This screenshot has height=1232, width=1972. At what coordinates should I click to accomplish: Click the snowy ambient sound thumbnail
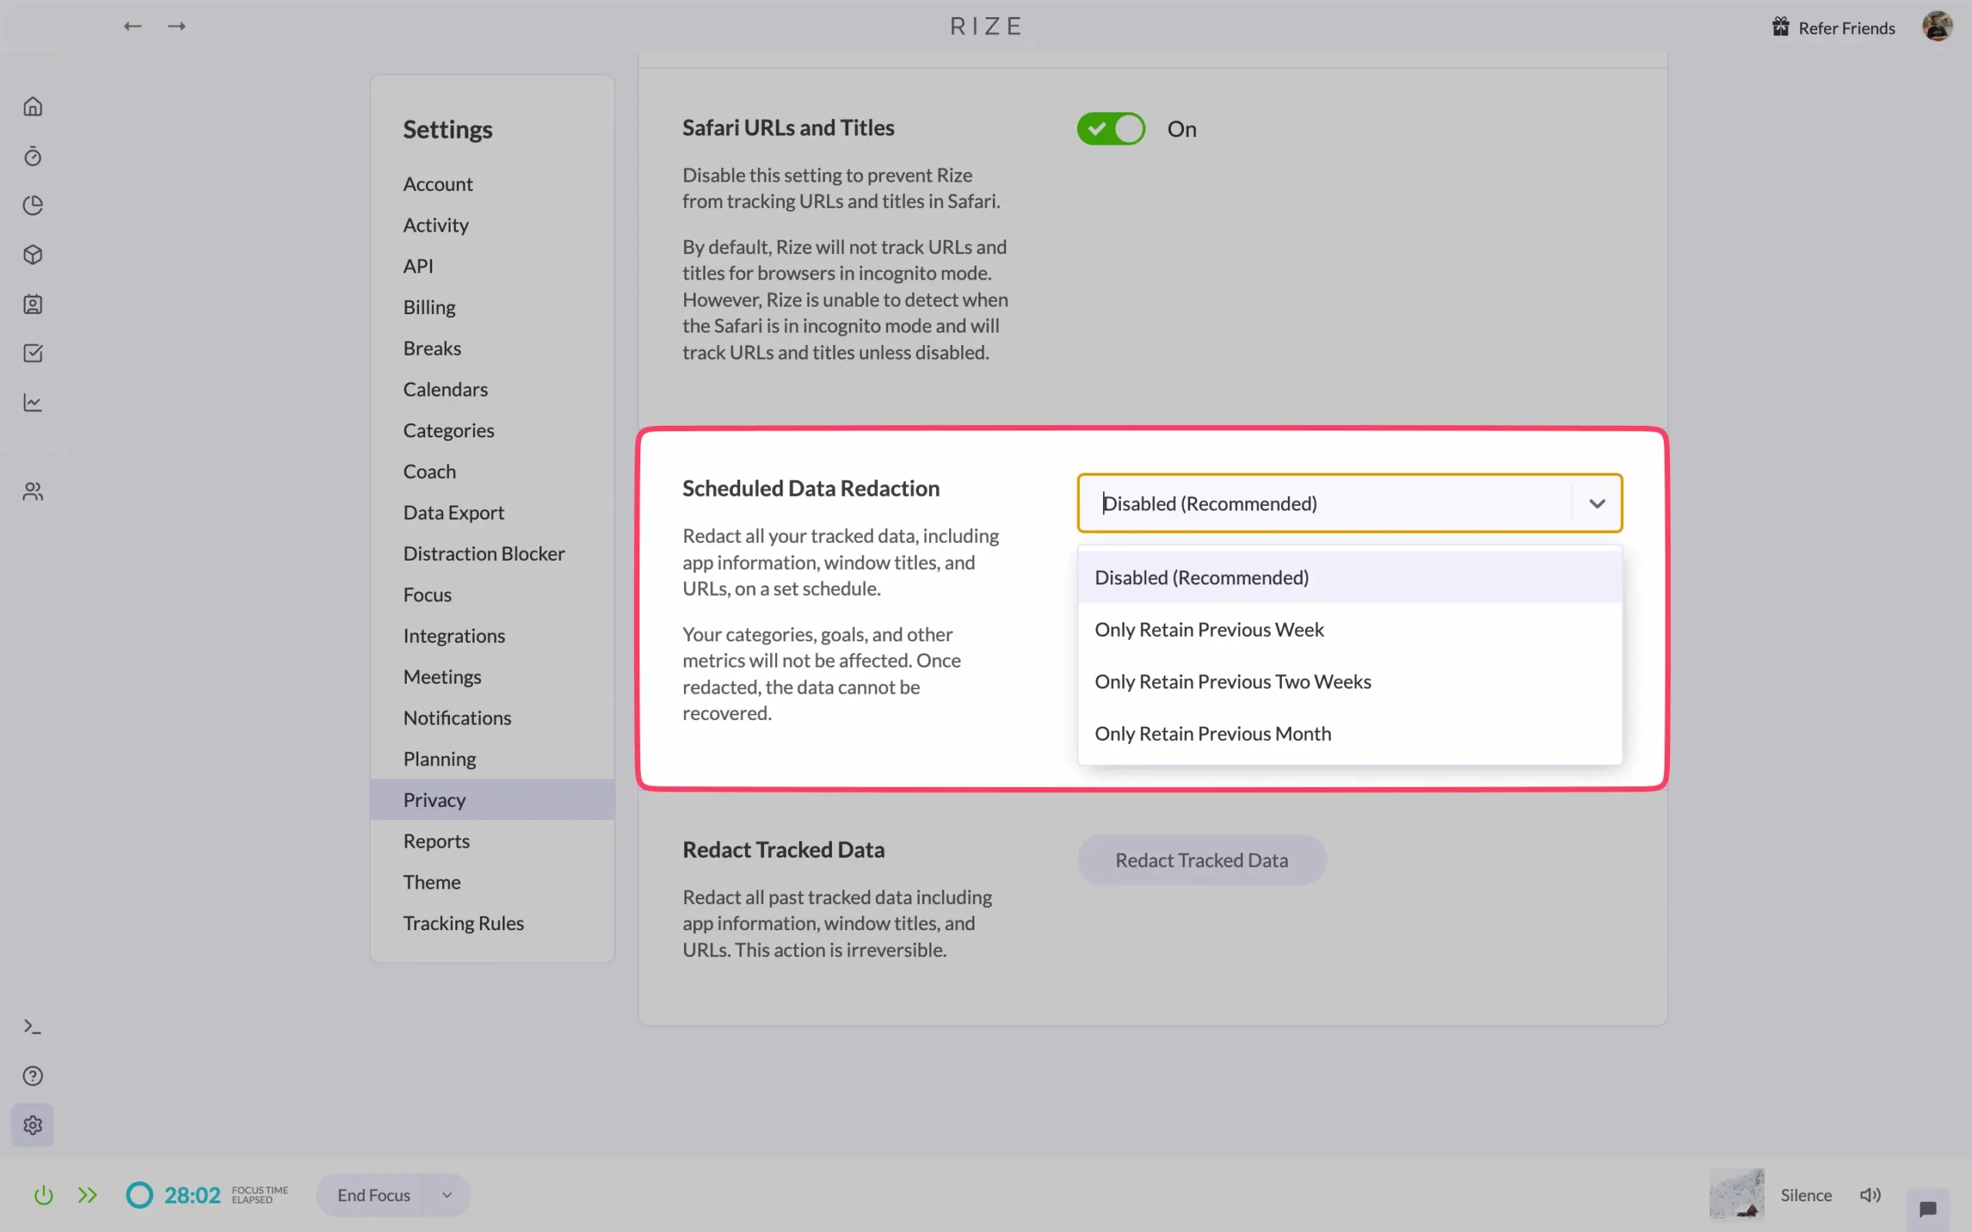pyautogui.click(x=1736, y=1193)
